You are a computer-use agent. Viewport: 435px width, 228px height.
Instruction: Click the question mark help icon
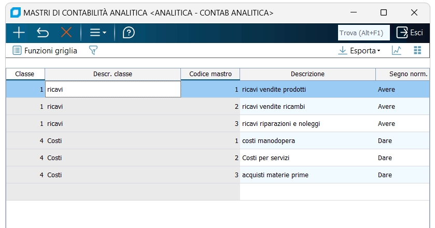pos(129,33)
